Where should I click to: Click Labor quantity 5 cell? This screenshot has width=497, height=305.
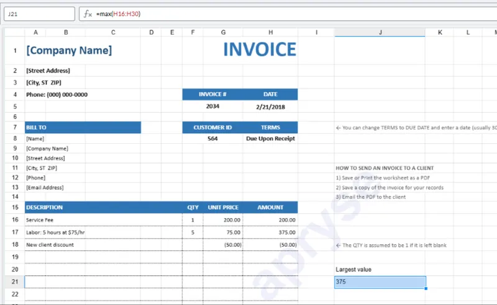193,232
